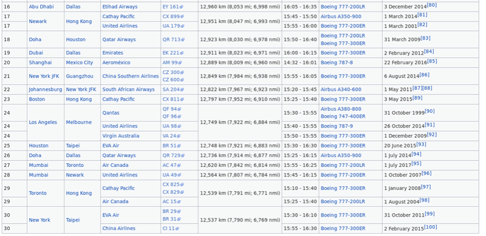Image resolution: width=486 pixels, height=236 pixels.
Task: Open citation reference [85]
Action: pyautogui.click(x=432, y=61)
